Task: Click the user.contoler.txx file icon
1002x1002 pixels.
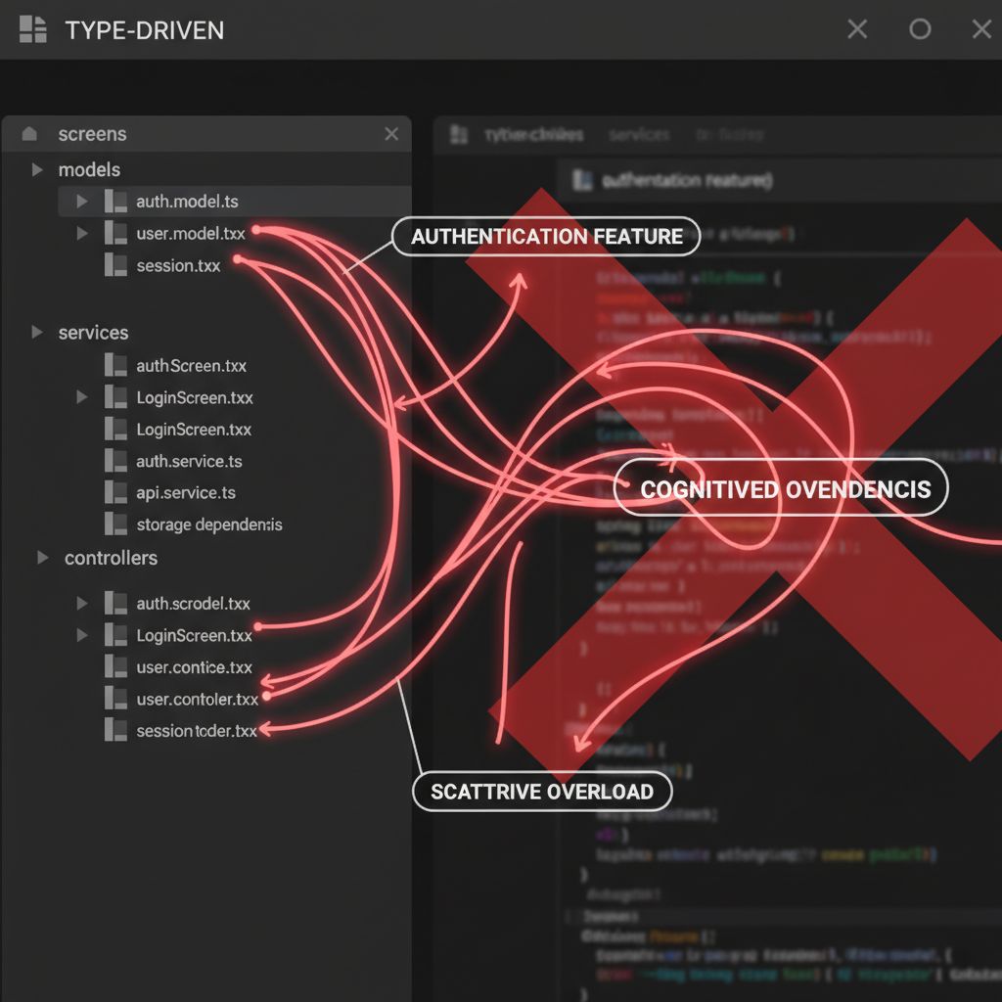Action: (x=115, y=699)
